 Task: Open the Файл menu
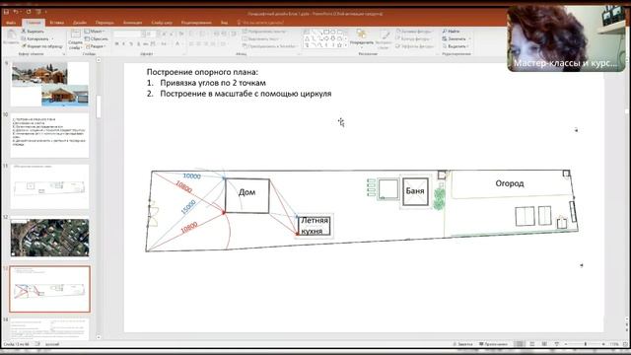coord(11,23)
